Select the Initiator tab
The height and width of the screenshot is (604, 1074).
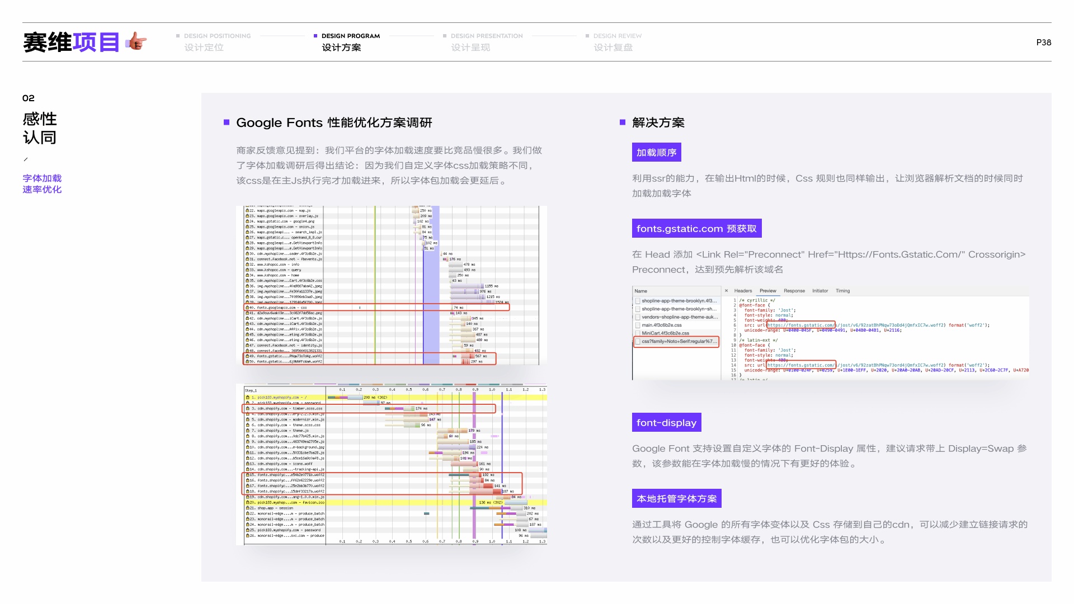point(820,291)
